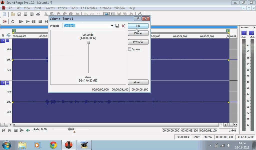Pause playback from the transport toolbar
Image resolution: width=256 pixels, height=150 pixels.
(34, 21)
